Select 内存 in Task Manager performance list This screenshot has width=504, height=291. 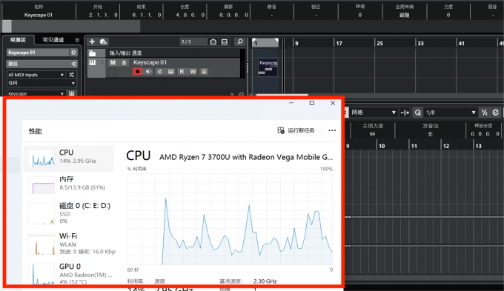(68, 185)
